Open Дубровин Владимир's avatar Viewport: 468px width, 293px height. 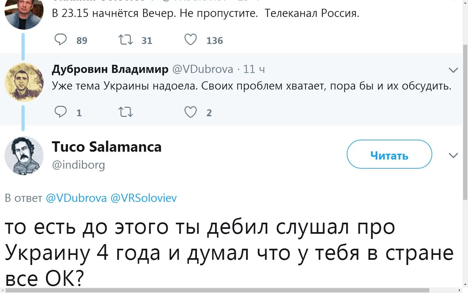click(x=24, y=82)
